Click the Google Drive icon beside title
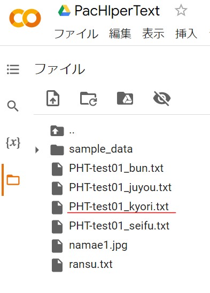The height and width of the screenshot is (293, 210). 64,11
